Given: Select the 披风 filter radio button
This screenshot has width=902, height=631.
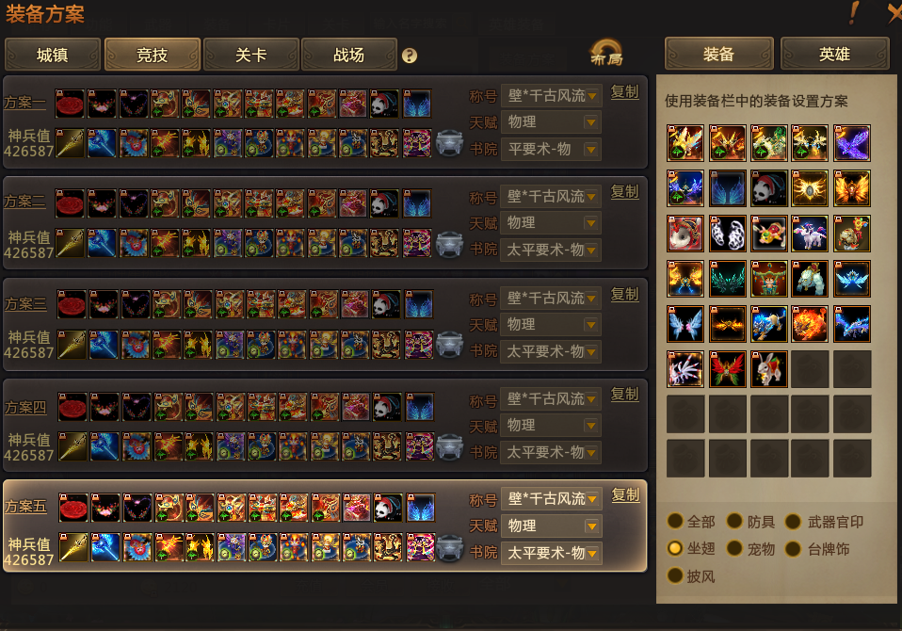Looking at the screenshot, I should 675,575.
